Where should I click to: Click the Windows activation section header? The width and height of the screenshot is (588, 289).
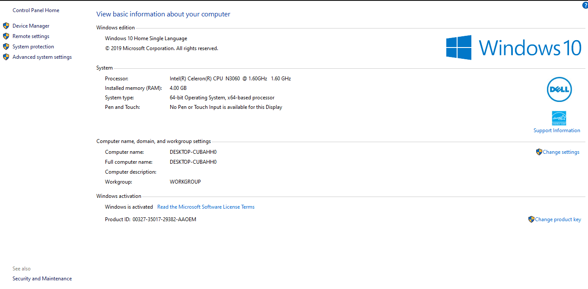pyautogui.click(x=119, y=196)
